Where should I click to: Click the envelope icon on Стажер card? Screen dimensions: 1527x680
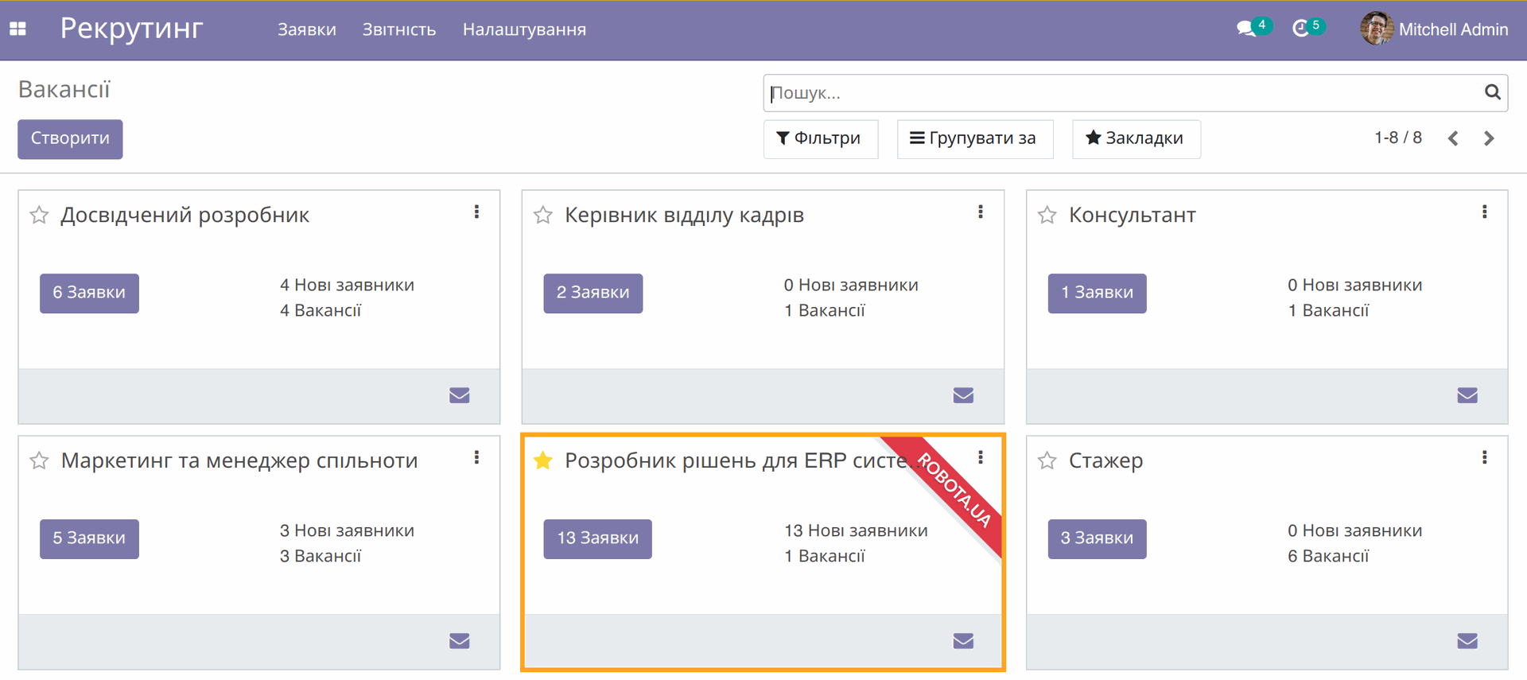(x=1467, y=641)
